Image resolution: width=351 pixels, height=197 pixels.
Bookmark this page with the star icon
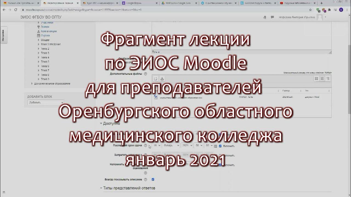pyautogui.click(x=310, y=10)
